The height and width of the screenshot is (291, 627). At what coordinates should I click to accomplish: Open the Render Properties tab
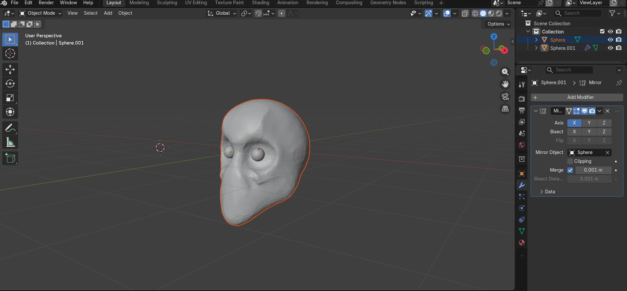pos(521,99)
